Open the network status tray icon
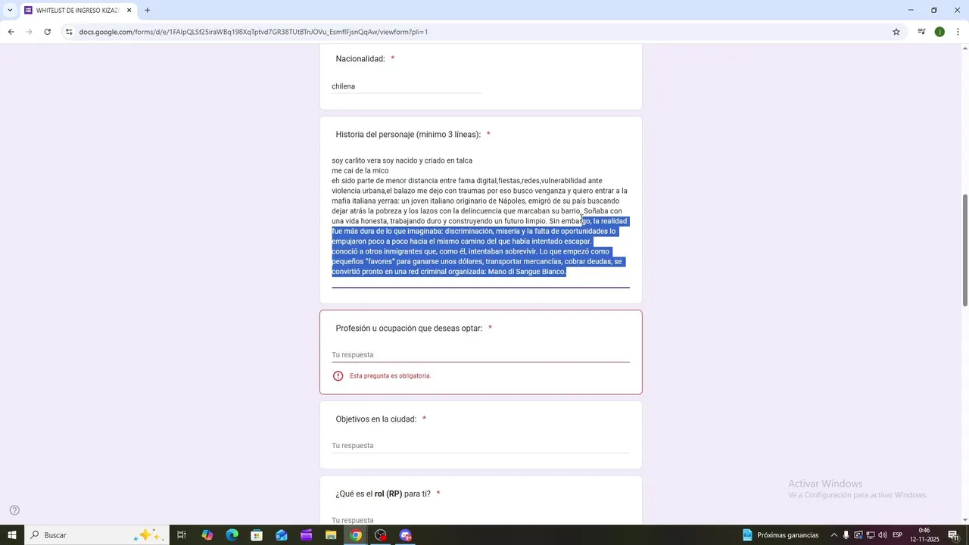Screen dimensions: 969x545 tap(871, 535)
